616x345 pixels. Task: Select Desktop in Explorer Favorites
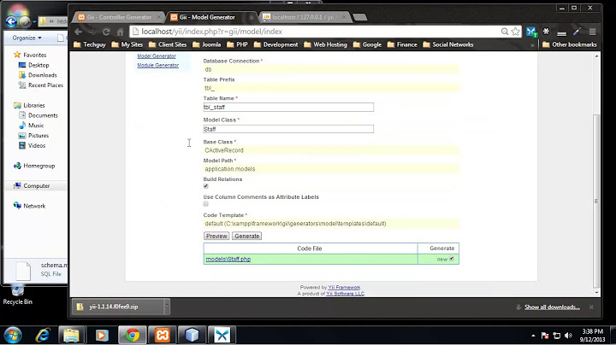tap(38, 65)
